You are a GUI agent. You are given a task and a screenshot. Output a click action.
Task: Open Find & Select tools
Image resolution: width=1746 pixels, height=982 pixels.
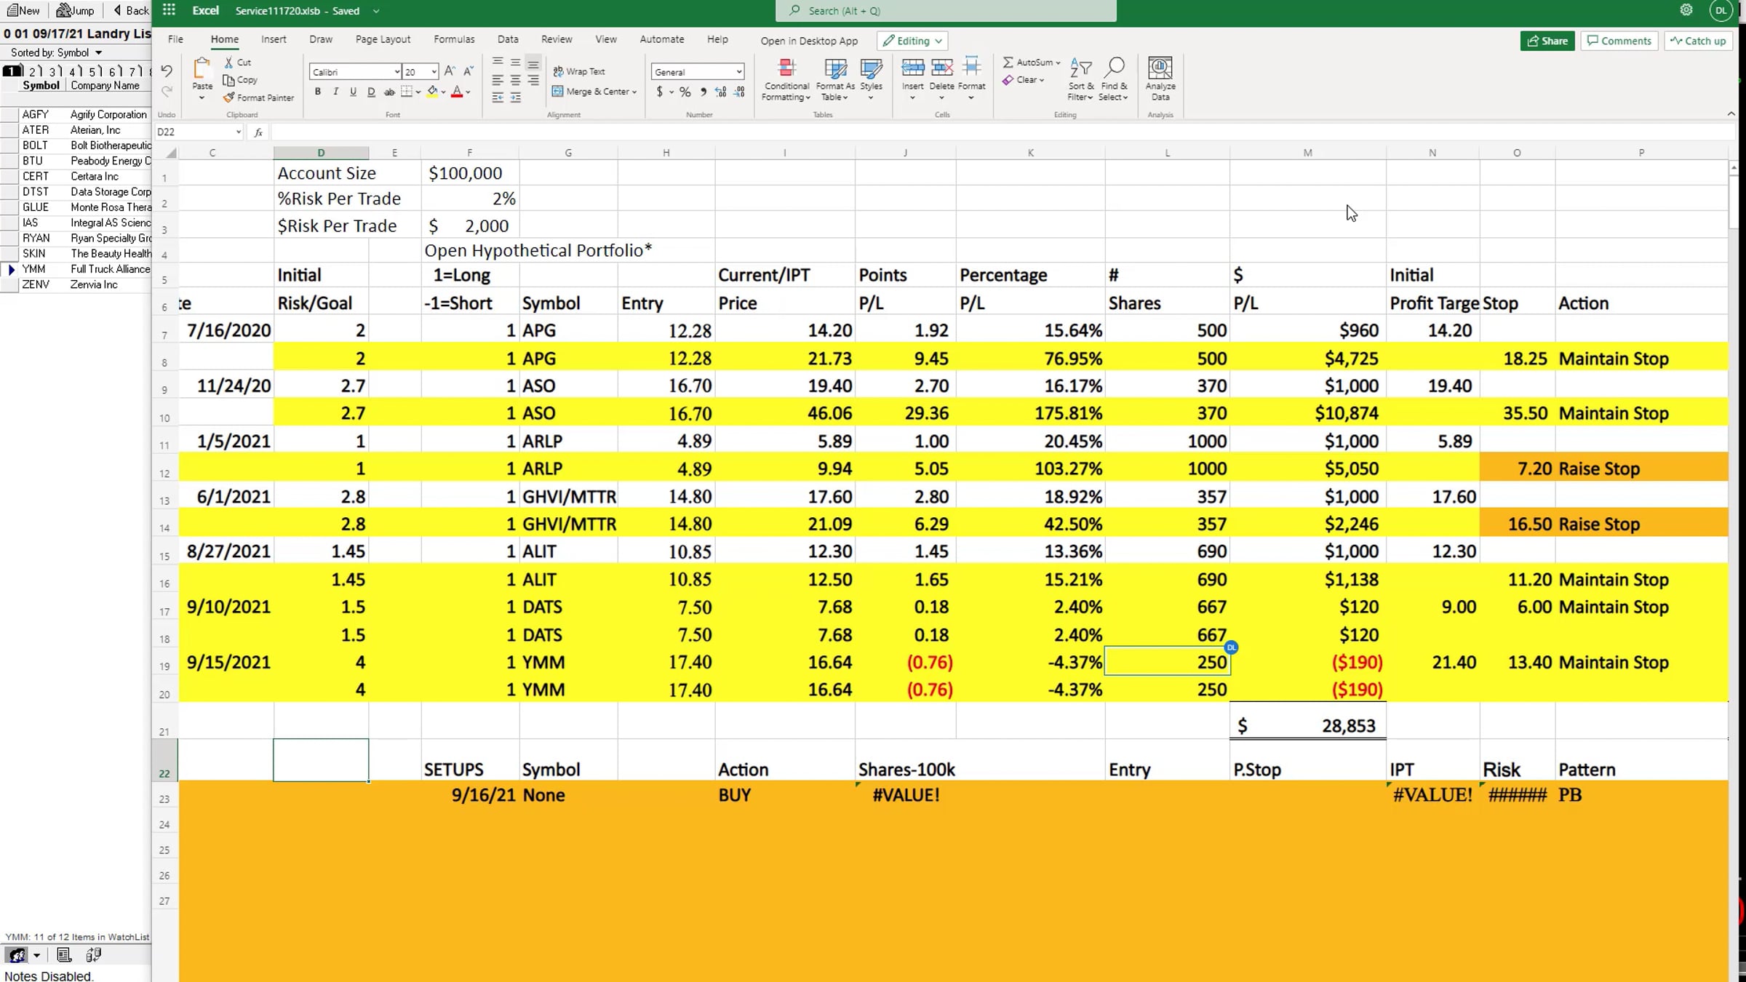(1113, 79)
